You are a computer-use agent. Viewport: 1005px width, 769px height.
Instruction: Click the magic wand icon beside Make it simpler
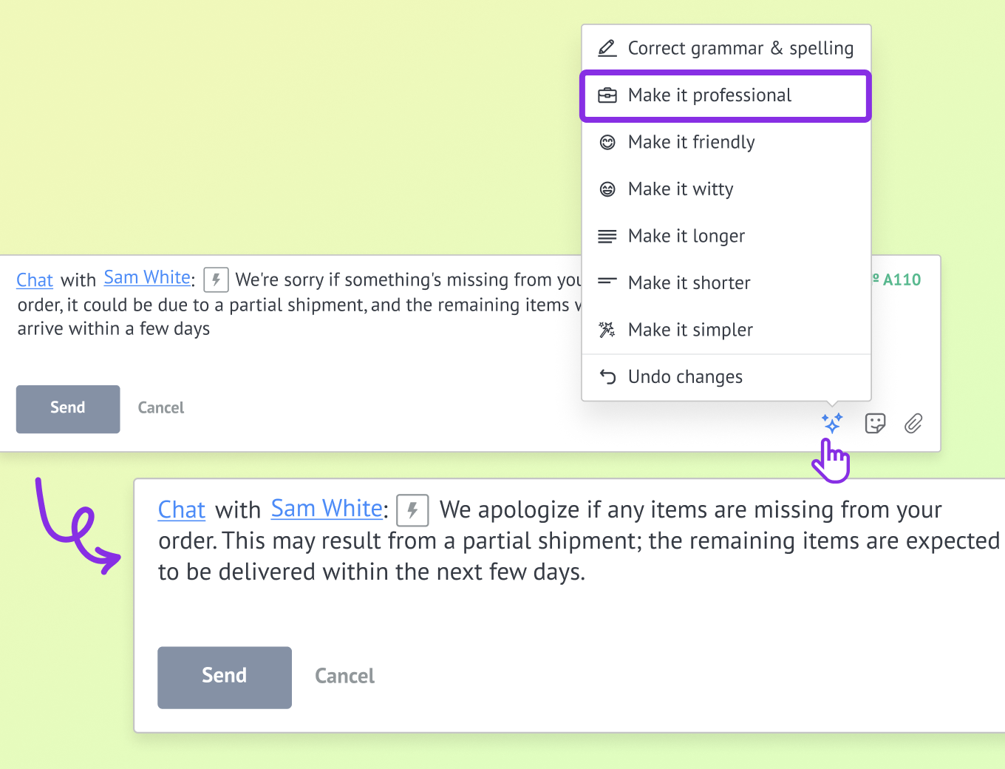coord(607,330)
